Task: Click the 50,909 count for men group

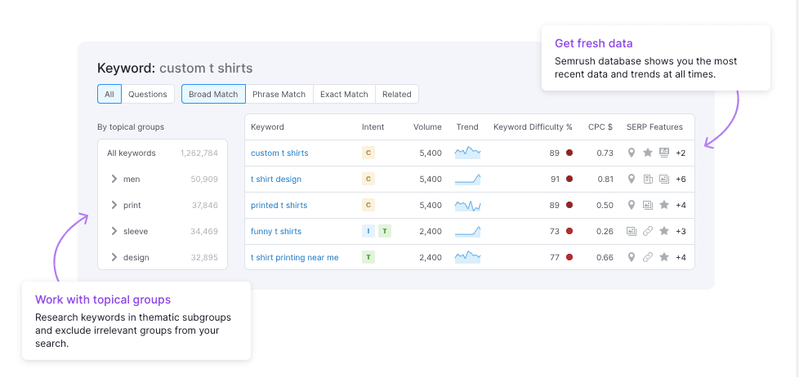Action: (204, 179)
